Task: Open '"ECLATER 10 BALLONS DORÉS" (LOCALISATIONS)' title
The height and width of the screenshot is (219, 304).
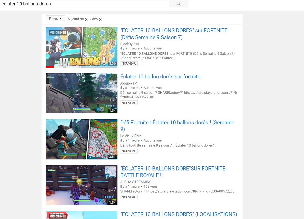Action: point(179,214)
